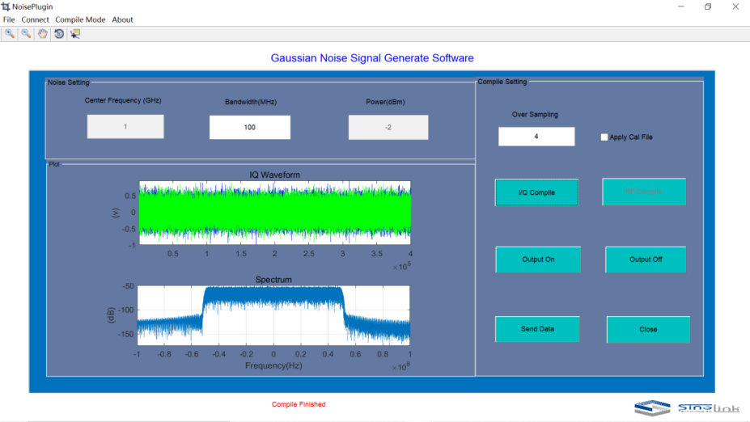750x422 pixels.
Task: Click the Compile Finished status text
Action: pos(299,404)
